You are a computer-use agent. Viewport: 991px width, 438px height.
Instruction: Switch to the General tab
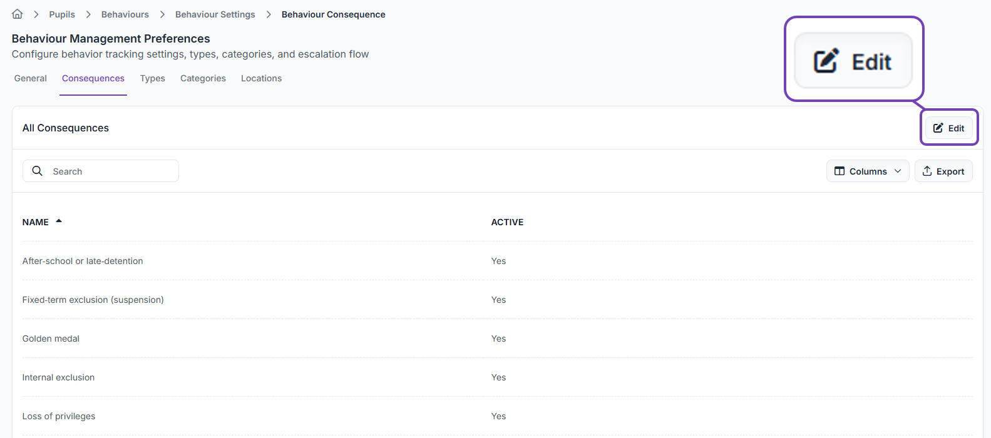[x=31, y=78]
